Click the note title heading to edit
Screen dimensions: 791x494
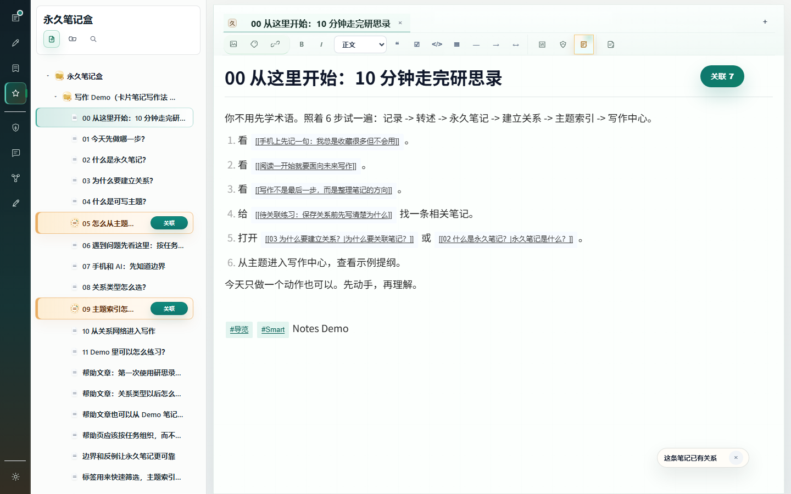point(364,78)
